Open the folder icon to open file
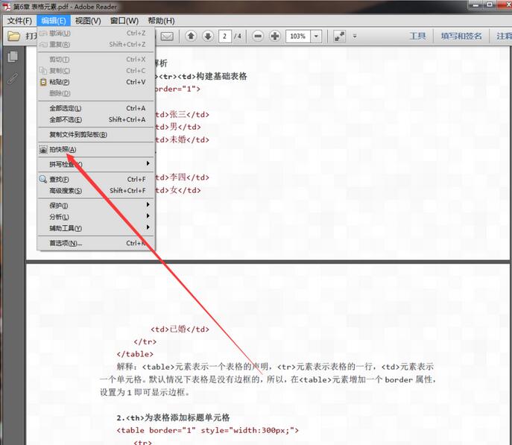Image resolution: width=512 pixels, height=445 pixels. (x=13, y=36)
